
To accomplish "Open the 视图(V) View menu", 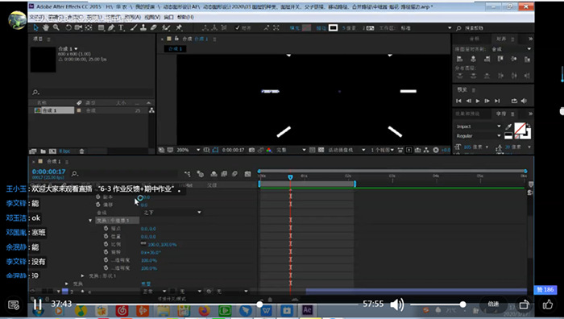I will pos(152,17).
